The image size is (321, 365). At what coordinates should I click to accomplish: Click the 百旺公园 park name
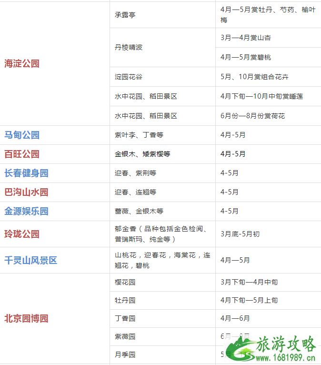click(x=22, y=154)
